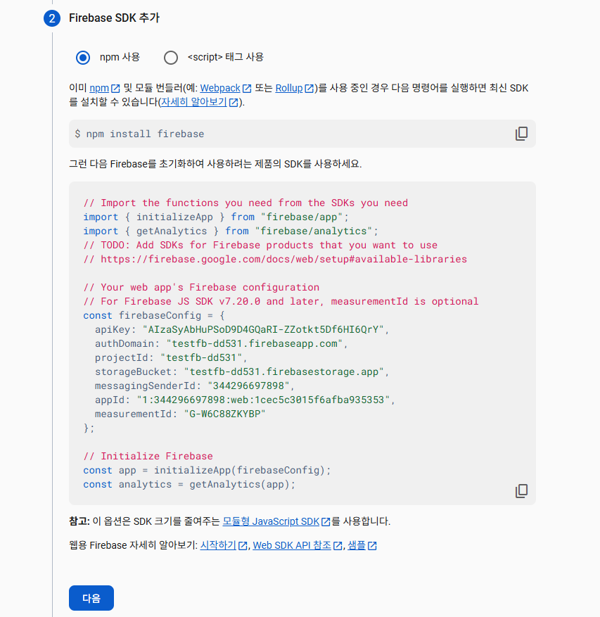Click the 다음 button
Screen dimensions: 600x617
click(91, 598)
